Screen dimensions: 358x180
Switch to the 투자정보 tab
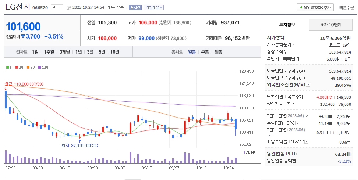point(287,25)
